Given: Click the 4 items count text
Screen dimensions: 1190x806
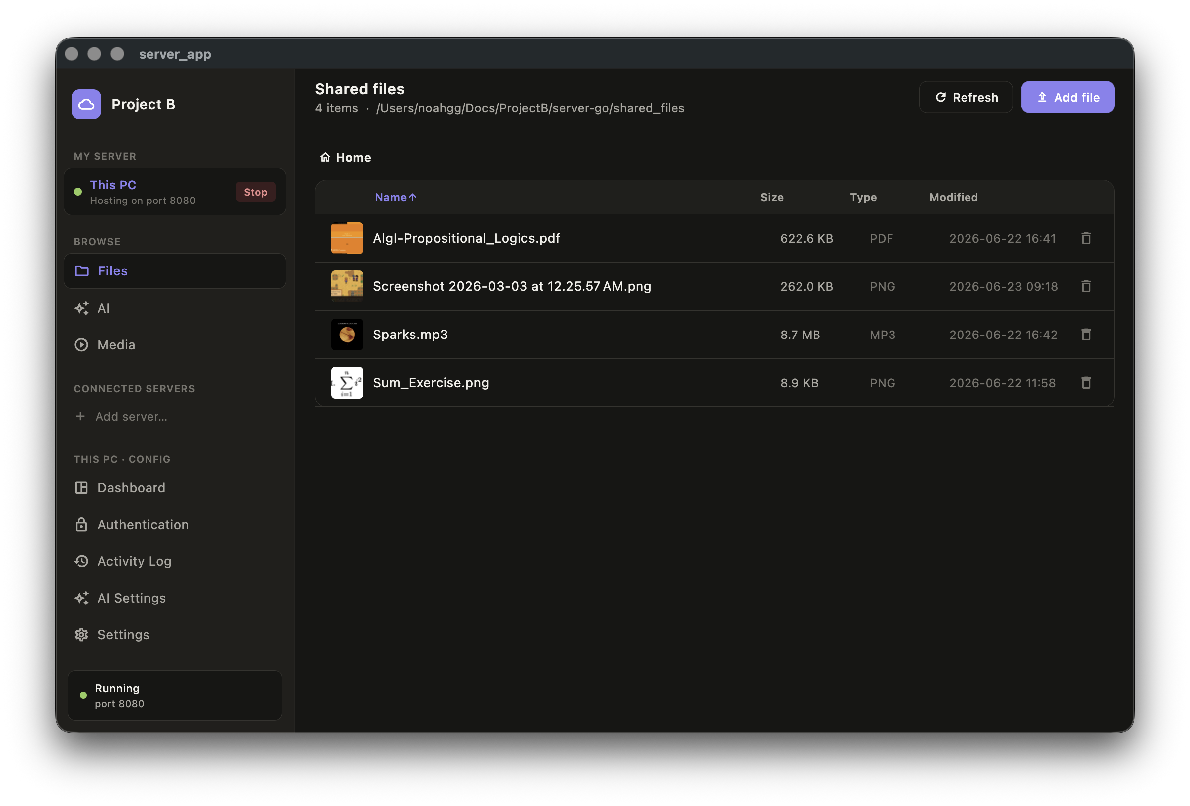Looking at the screenshot, I should click(336, 108).
